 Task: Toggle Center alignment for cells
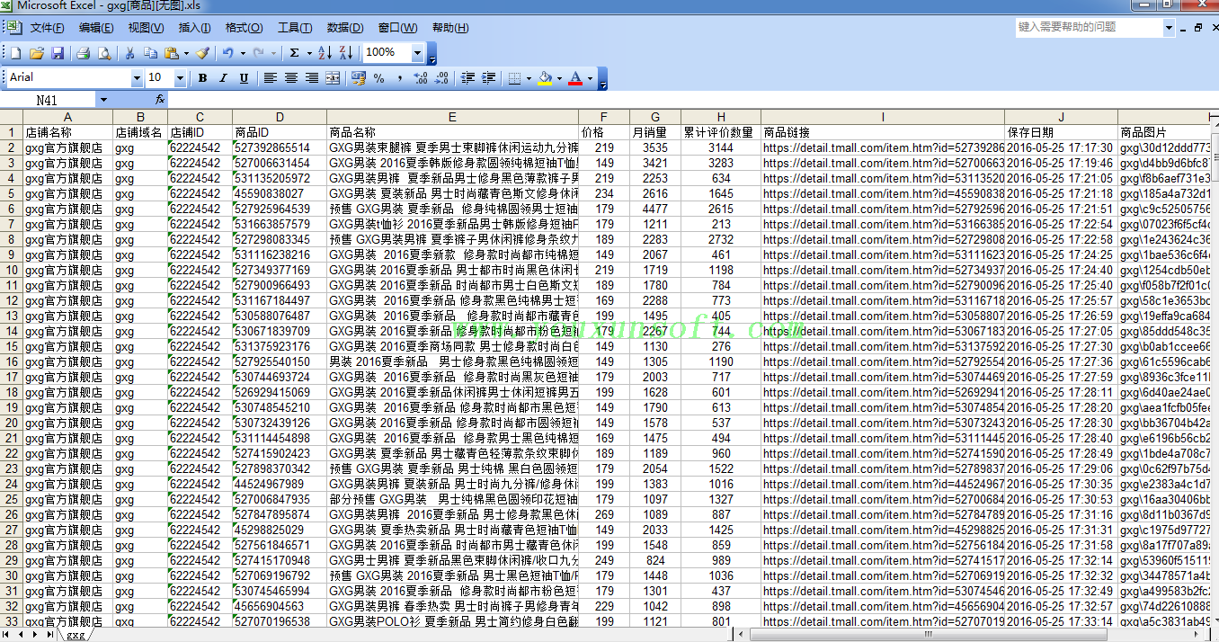(x=290, y=78)
